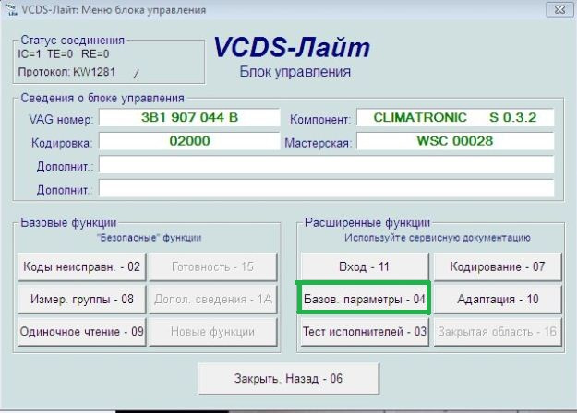The height and width of the screenshot is (413, 577).
Task: Click the disabled Новые функции button
Action: (x=213, y=332)
